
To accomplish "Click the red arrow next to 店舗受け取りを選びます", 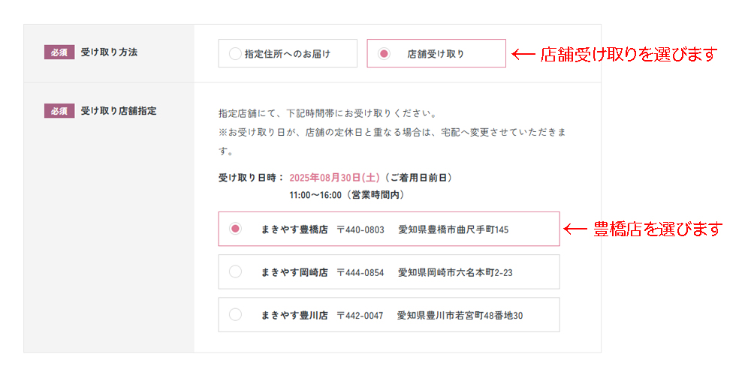I will [x=523, y=54].
